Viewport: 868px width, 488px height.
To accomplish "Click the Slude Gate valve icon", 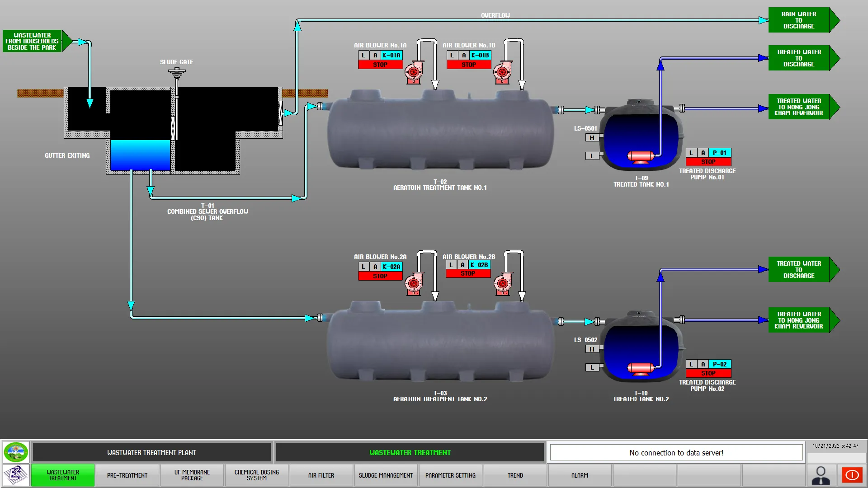I will [177, 73].
